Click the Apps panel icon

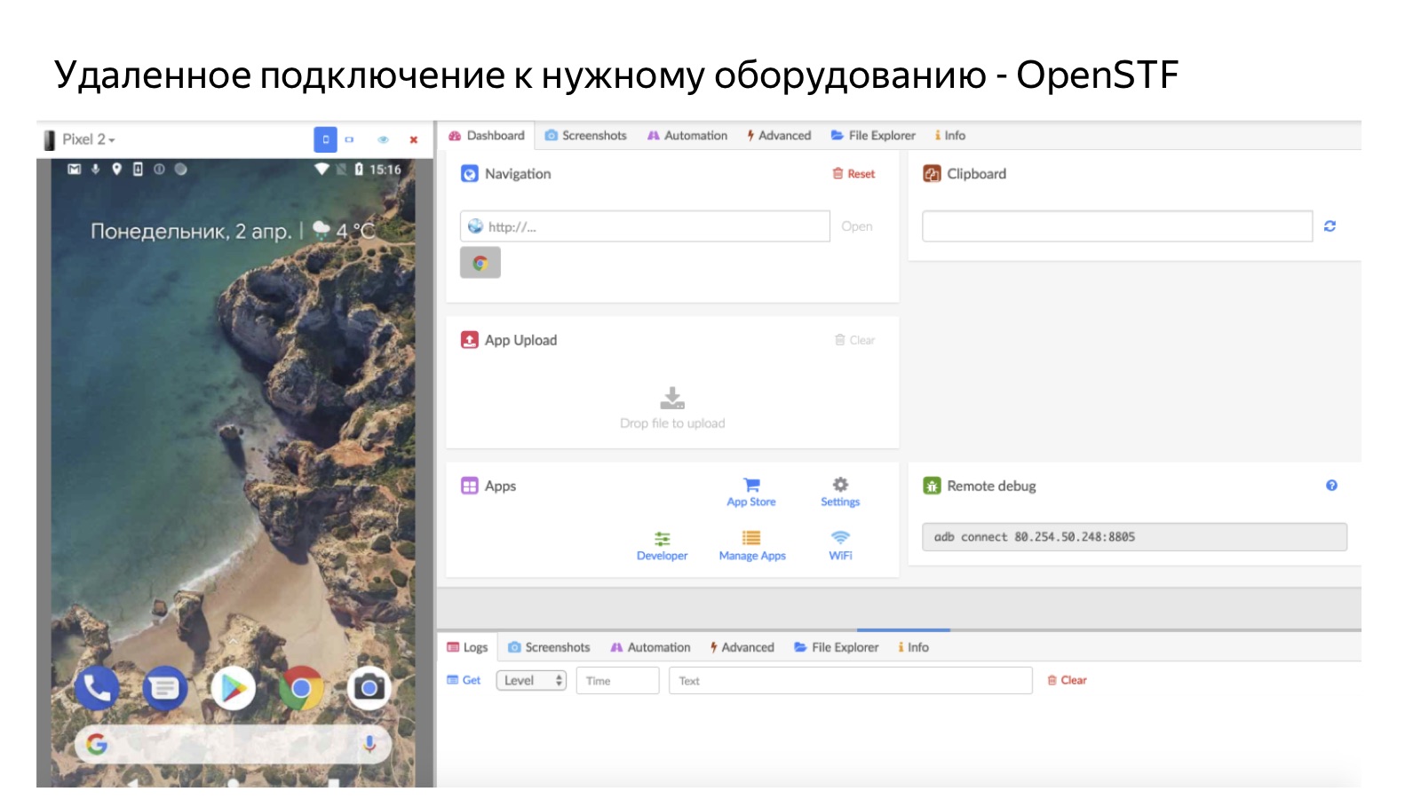470,486
